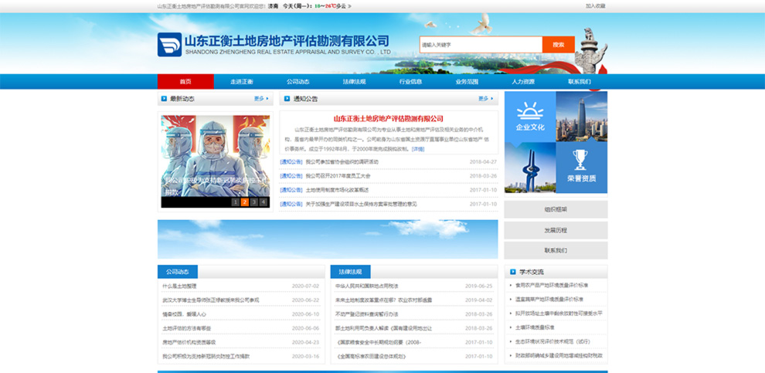The height and width of the screenshot is (373, 765).
Task: Open article 未来土地制度改革重点在哪
Action: click(383, 300)
